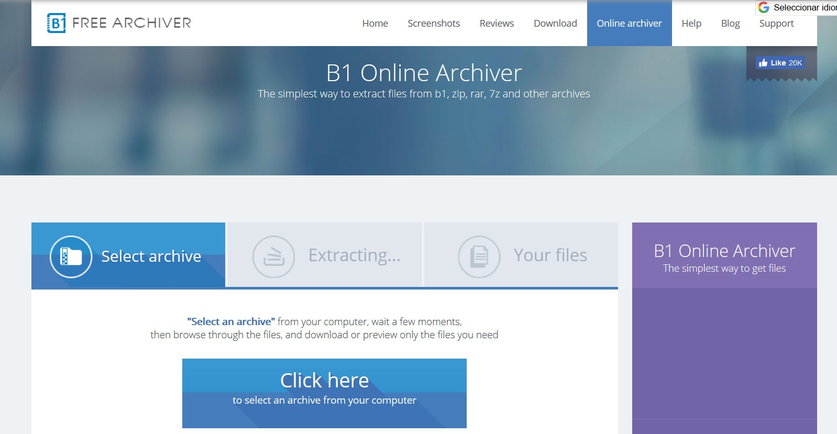Open the Home menu item
The height and width of the screenshot is (434, 837).
[375, 23]
